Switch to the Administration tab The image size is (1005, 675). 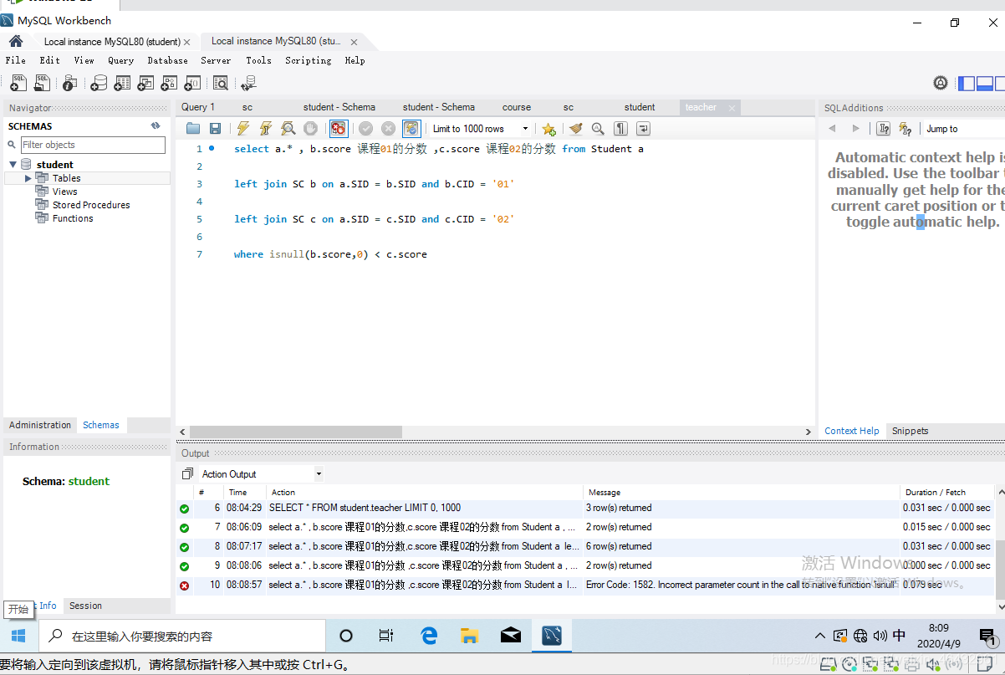click(40, 425)
